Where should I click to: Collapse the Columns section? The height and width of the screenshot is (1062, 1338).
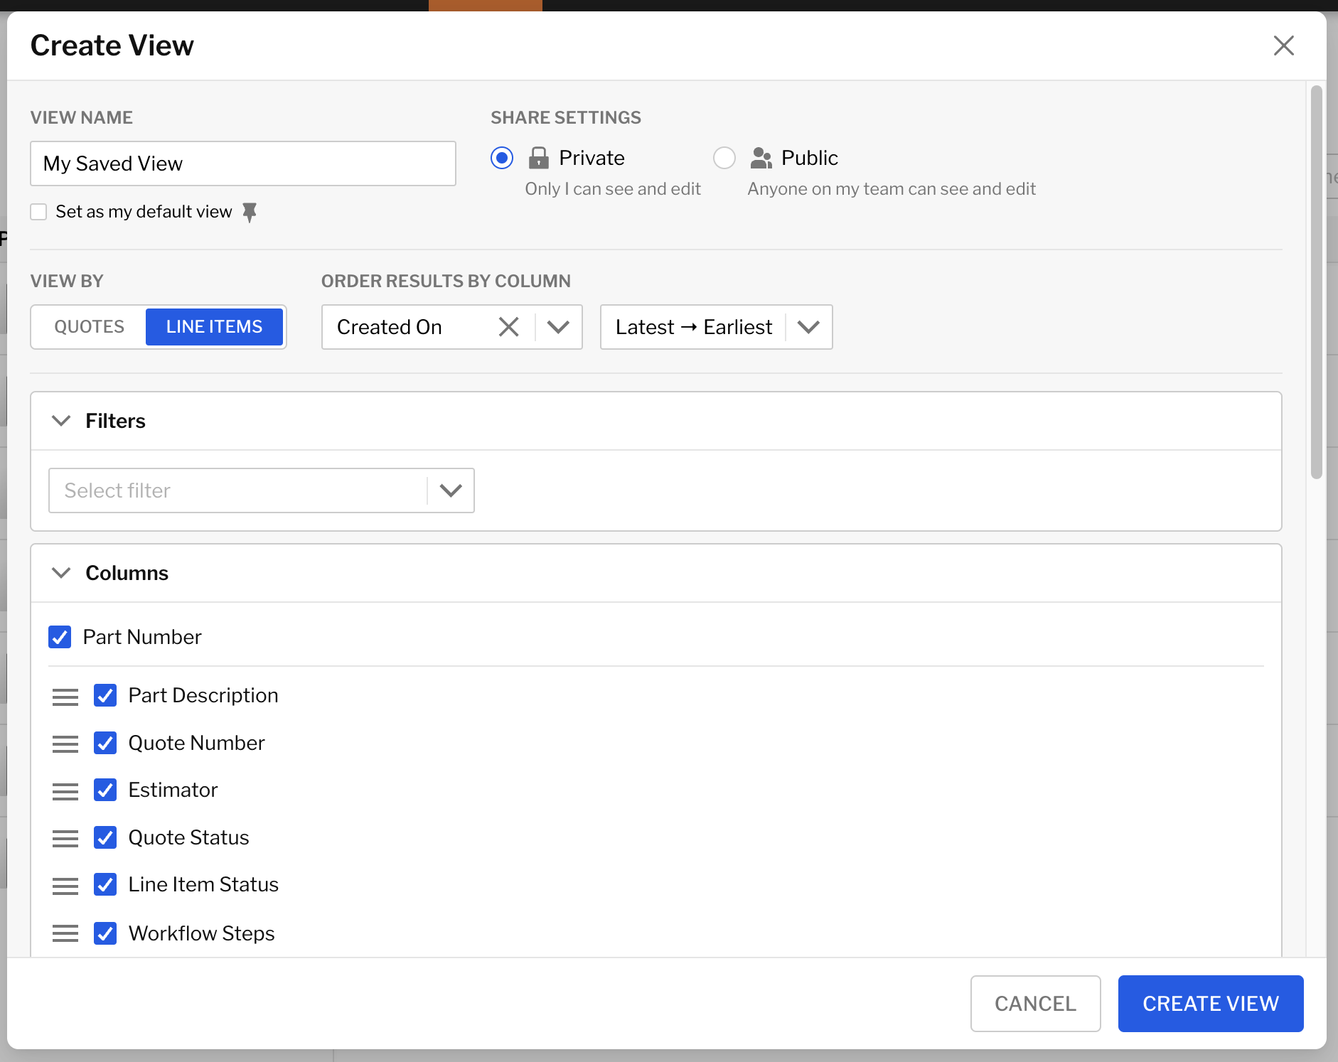[62, 573]
